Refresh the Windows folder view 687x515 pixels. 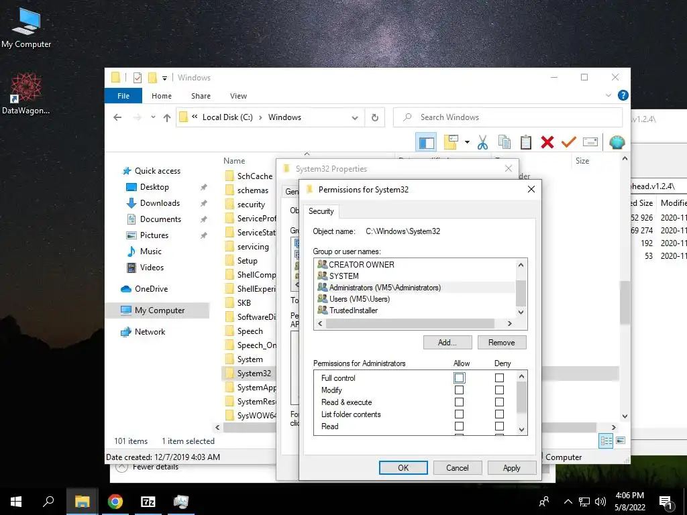[x=374, y=117]
